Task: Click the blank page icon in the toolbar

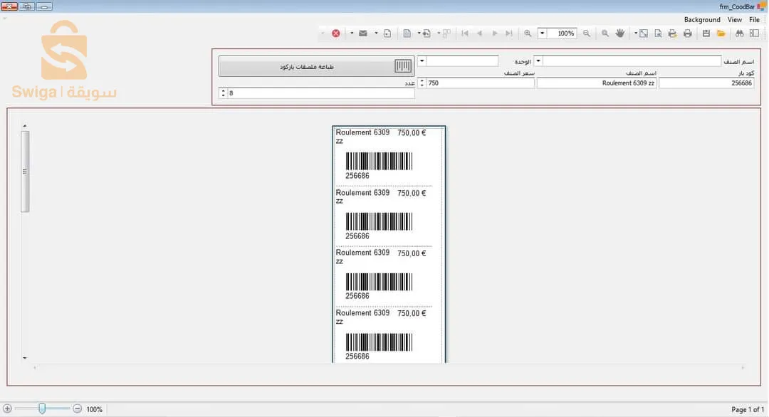Action: pyautogui.click(x=407, y=33)
